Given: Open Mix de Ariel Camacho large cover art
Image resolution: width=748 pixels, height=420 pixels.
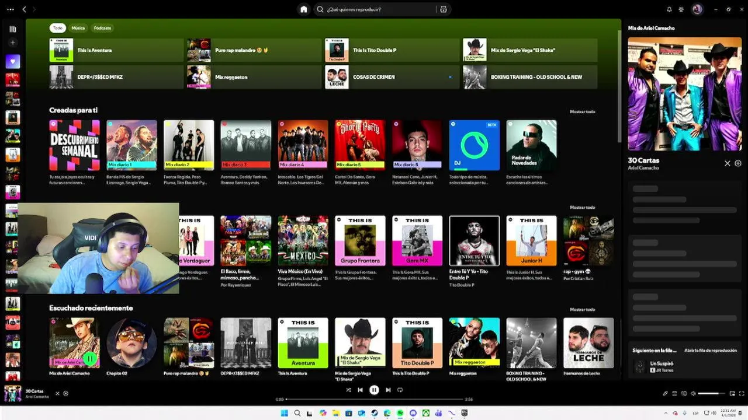Looking at the screenshot, I should (x=684, y=94).
